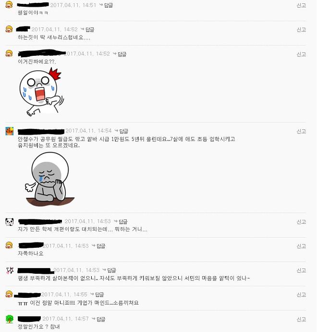
Task: Click 답글 on the 14:54 comment
Action: point(122,131)
